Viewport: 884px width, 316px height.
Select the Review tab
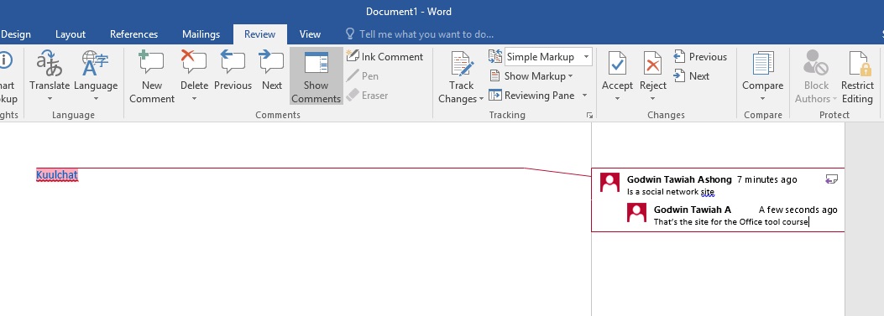(x=260, y=34)
